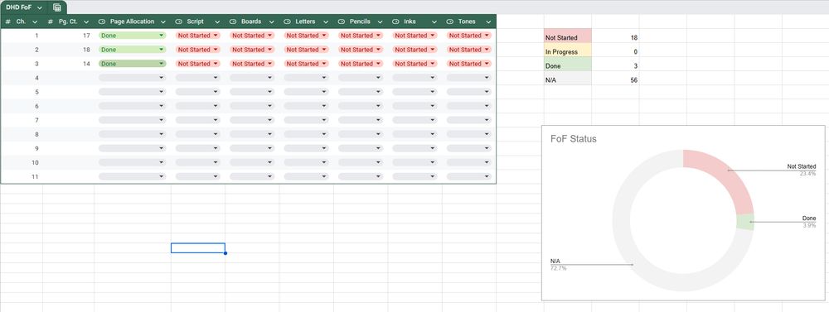
Task: Click the FoF Status chart title
Action: (574, 139)
